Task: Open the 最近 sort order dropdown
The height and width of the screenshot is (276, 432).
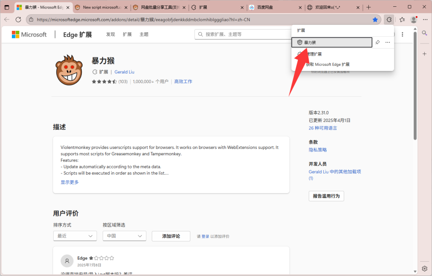Action: pyautogui.click(x=75, y=236)
